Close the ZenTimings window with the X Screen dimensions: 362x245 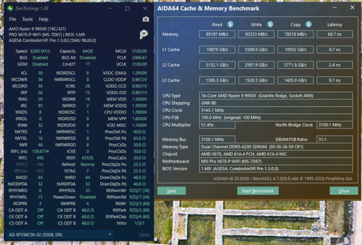tap(145, 8)
